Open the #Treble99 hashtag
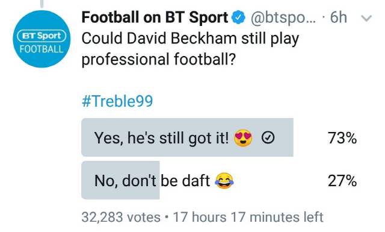 point(117,101)
